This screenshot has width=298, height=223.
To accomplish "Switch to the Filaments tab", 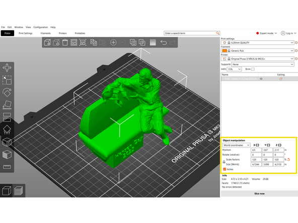I will coord(45,33).
